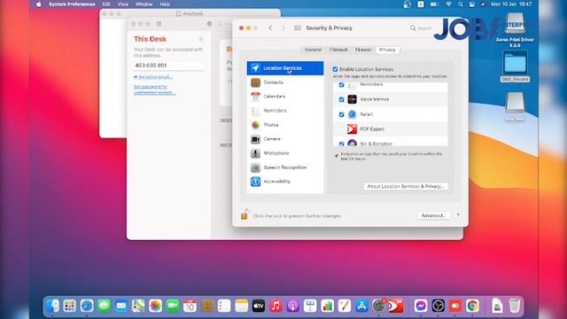
Task: Open Spotlight search in menu bar
Action: tap(460, 4)
